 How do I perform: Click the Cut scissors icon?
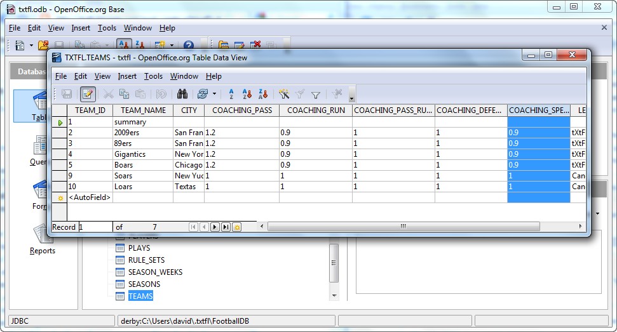(108, 94)
